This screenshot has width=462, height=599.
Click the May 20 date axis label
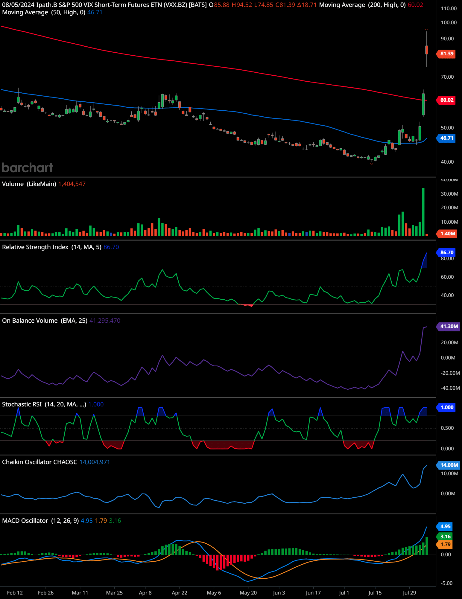click(x=248, y=593)
